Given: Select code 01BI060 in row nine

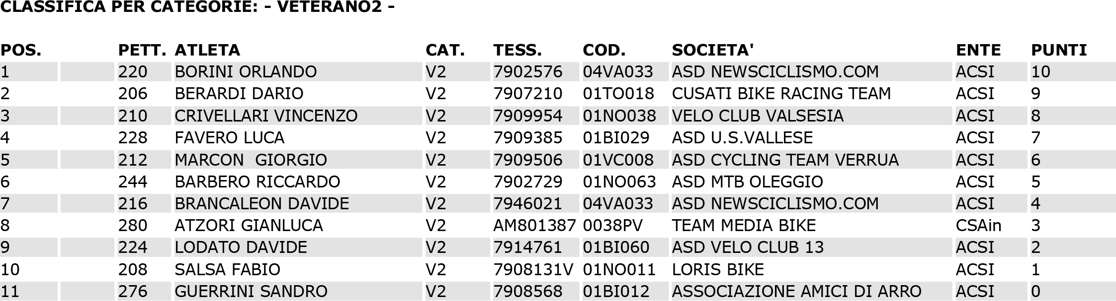Looking at the screenshot, I should click(616, 247).
